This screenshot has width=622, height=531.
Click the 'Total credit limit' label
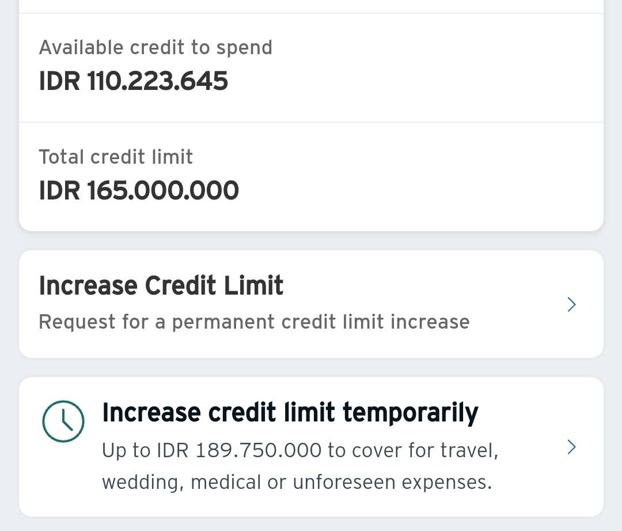116,157
